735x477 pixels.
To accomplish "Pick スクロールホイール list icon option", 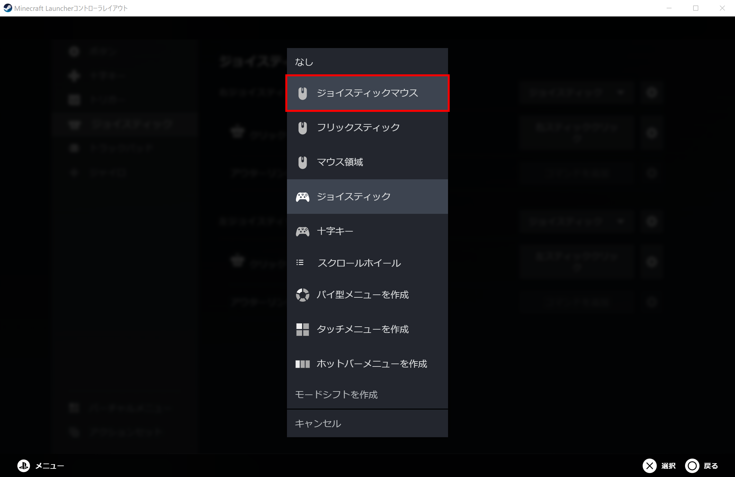I will tap(367, 263).
